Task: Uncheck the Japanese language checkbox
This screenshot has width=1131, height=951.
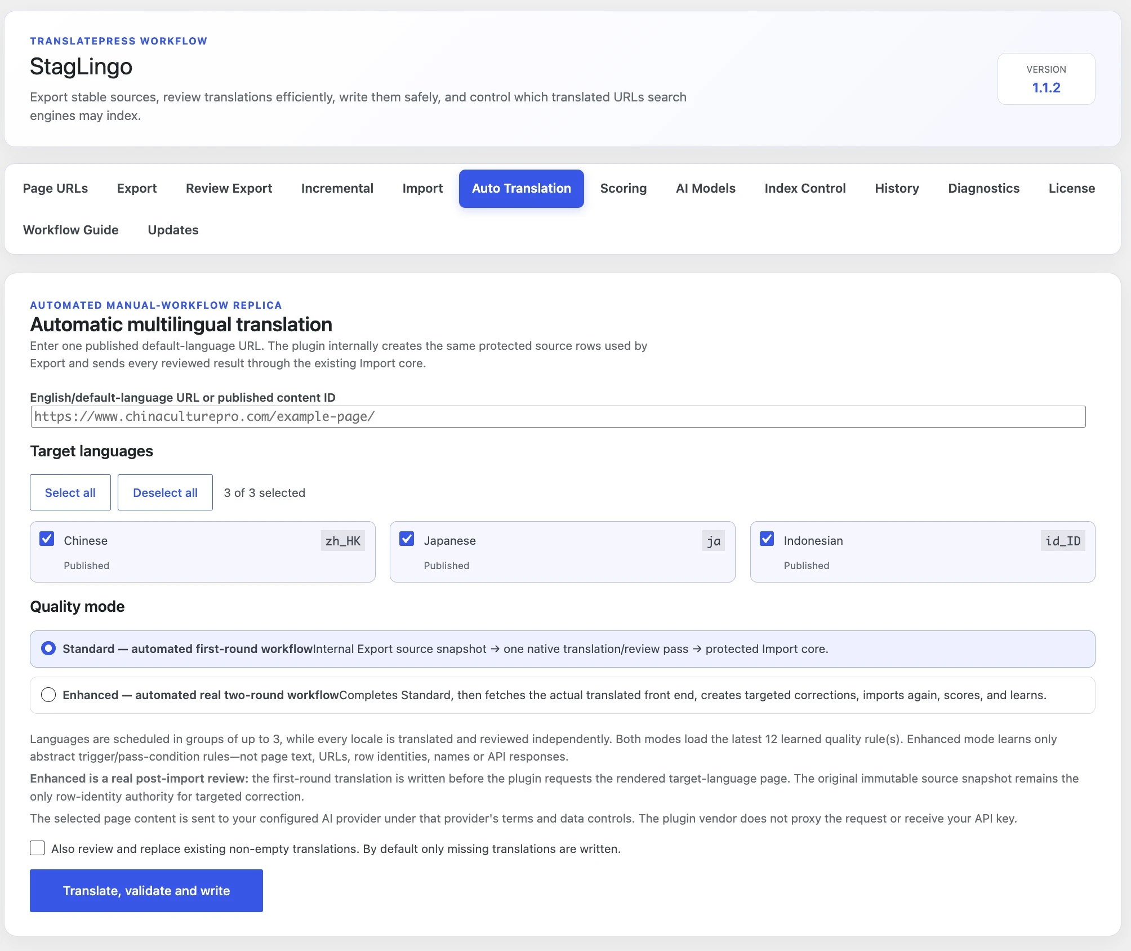Action: point(407,539)
